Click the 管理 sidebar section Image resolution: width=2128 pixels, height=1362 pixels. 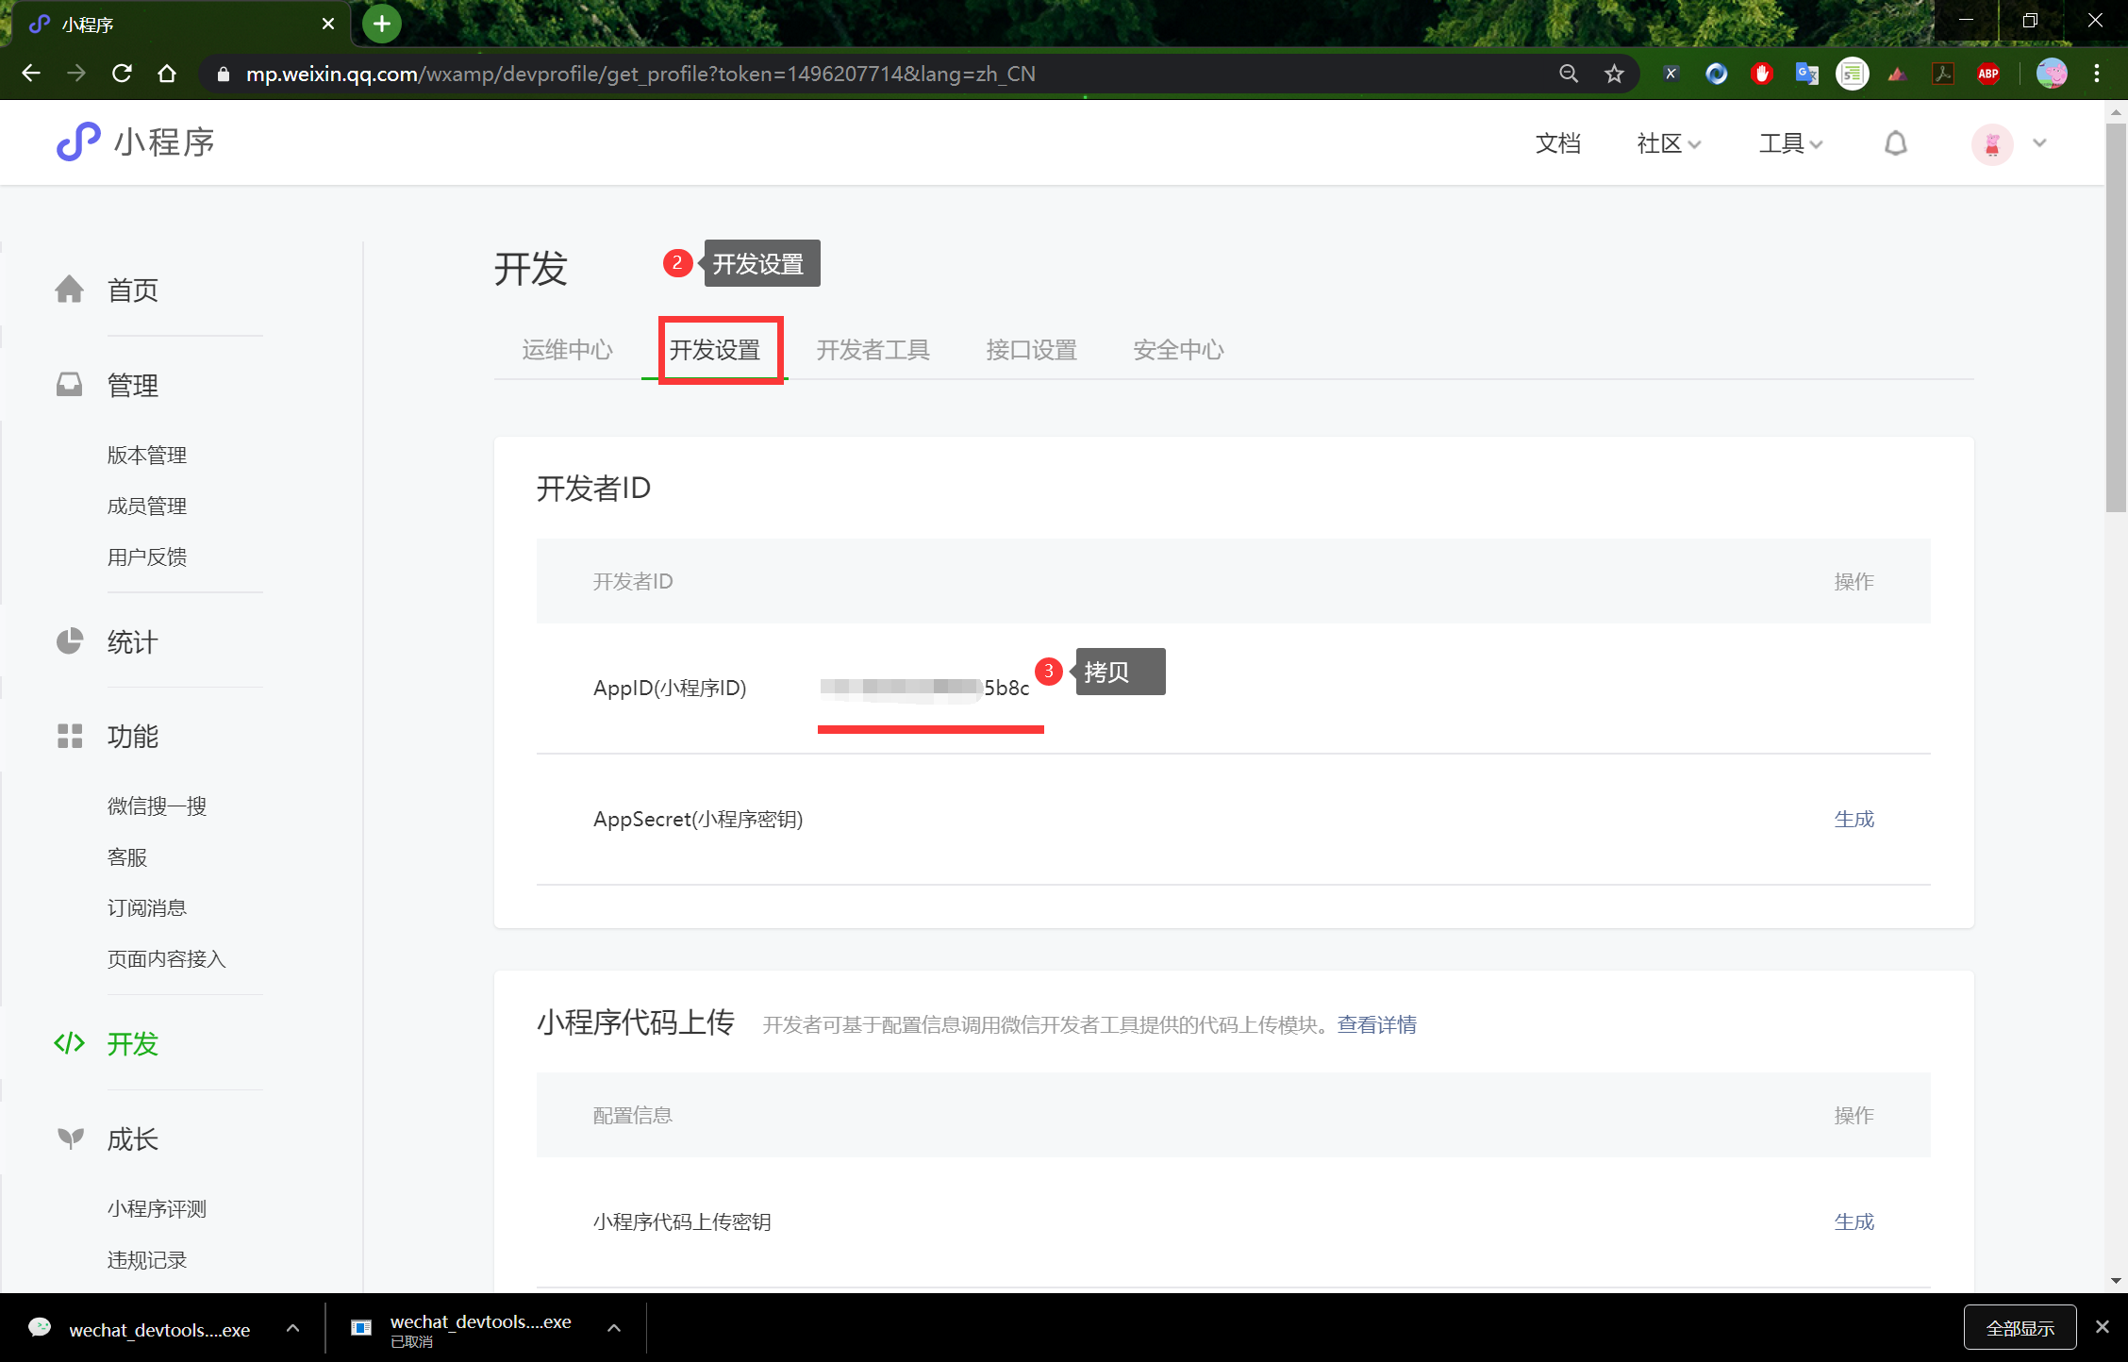[133, 386]
